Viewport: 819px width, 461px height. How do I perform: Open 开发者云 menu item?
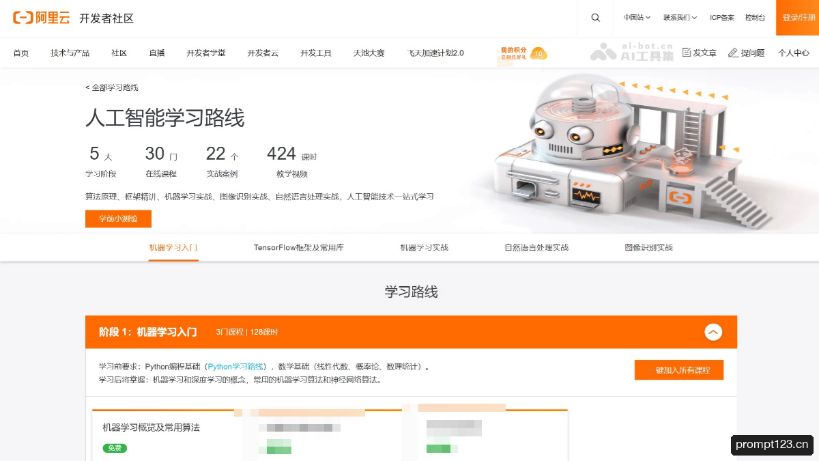tap(263, 53)
